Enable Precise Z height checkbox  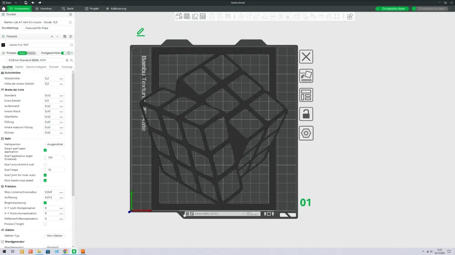(x=45, y=224)
